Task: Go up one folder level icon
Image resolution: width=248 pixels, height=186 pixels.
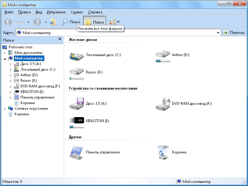Action: (x=53, y=22)
